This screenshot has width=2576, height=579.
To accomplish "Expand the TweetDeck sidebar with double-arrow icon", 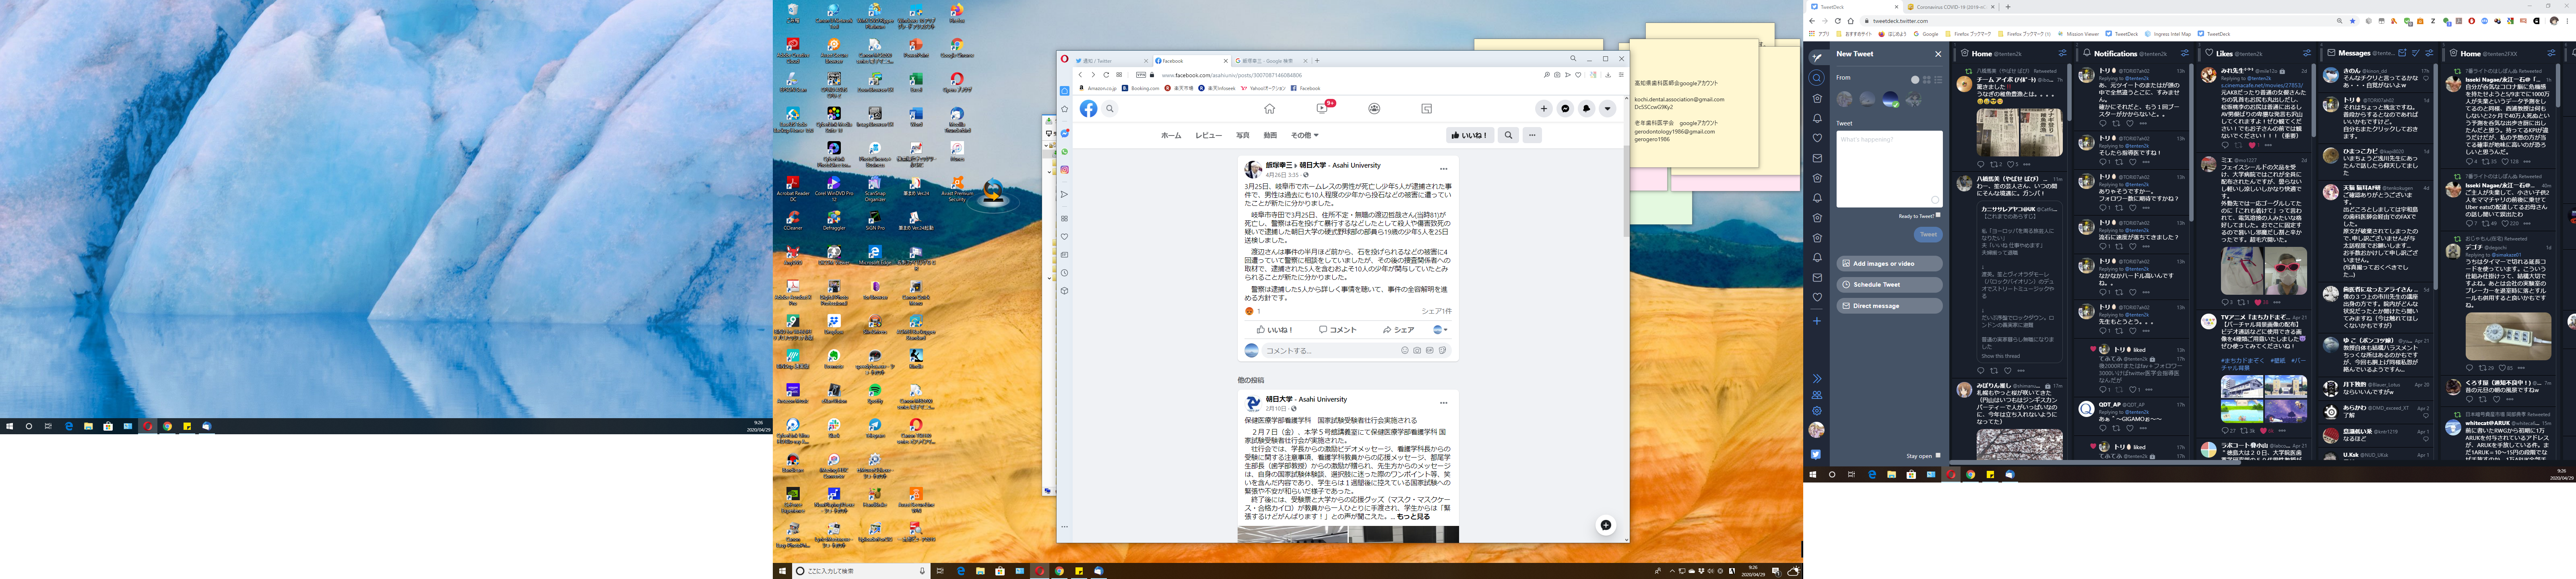I will (x=1817, y=379).
